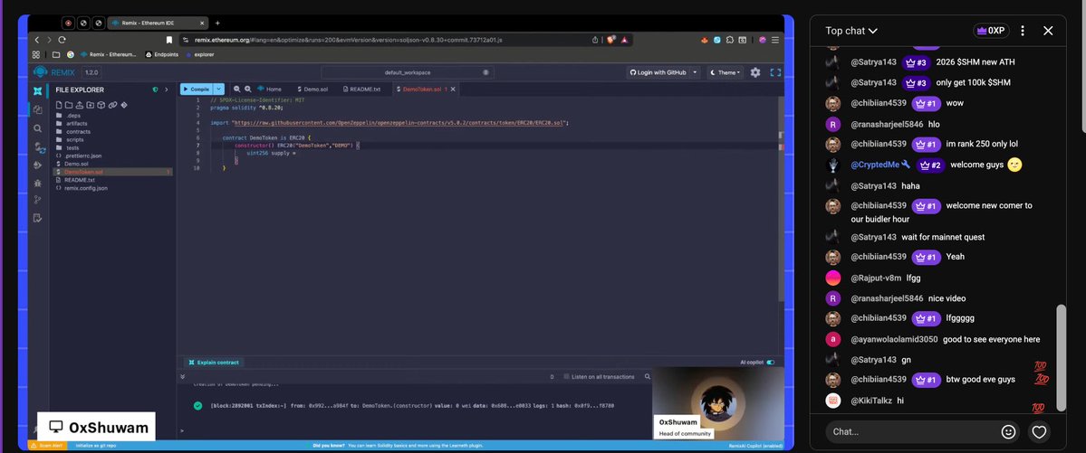Image resolution: width=1086 pixels, height=453 pixels.
Task: Click the Compile button
Action: point(197,90)
